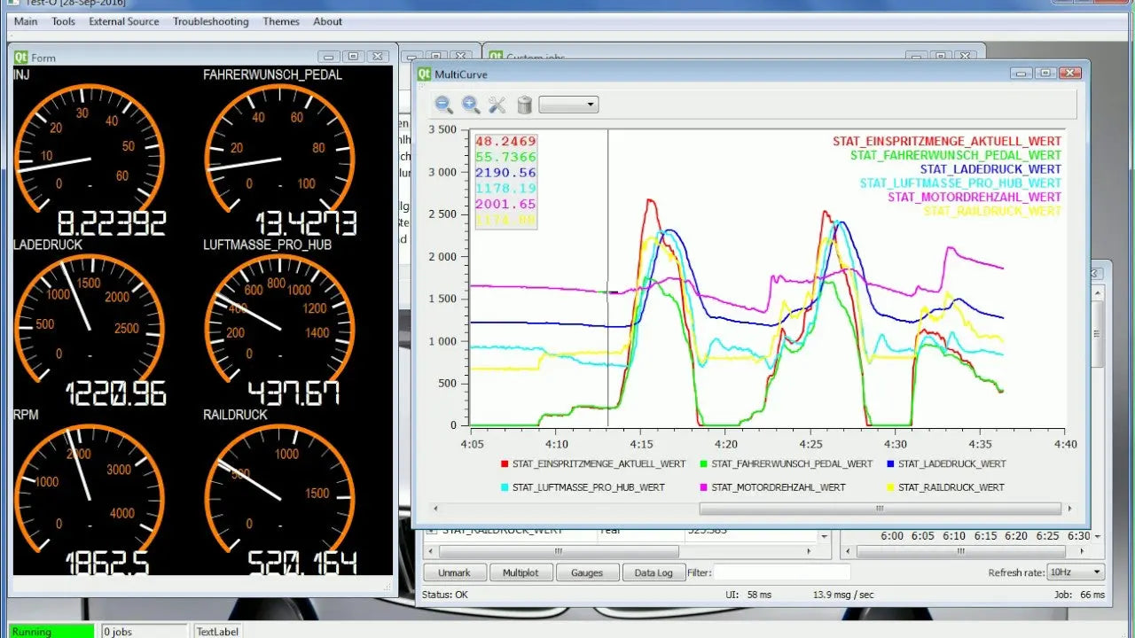This screenshot has width=1135, height=638.
Task: Clear curves using the trash icon
Action: [x=524, y=104]
